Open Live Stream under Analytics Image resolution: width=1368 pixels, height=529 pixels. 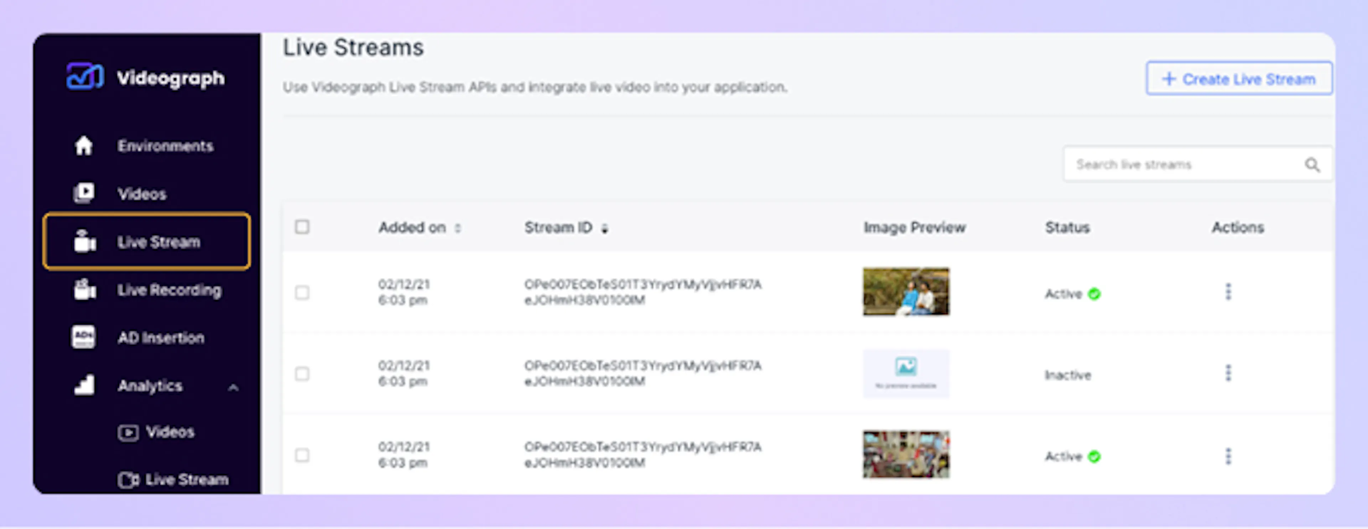coord(186,480)
